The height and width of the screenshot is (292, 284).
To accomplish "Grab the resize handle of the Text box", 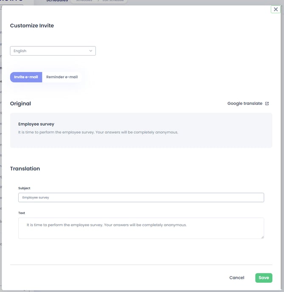I will pyautogui.click(x=262, y=237).
